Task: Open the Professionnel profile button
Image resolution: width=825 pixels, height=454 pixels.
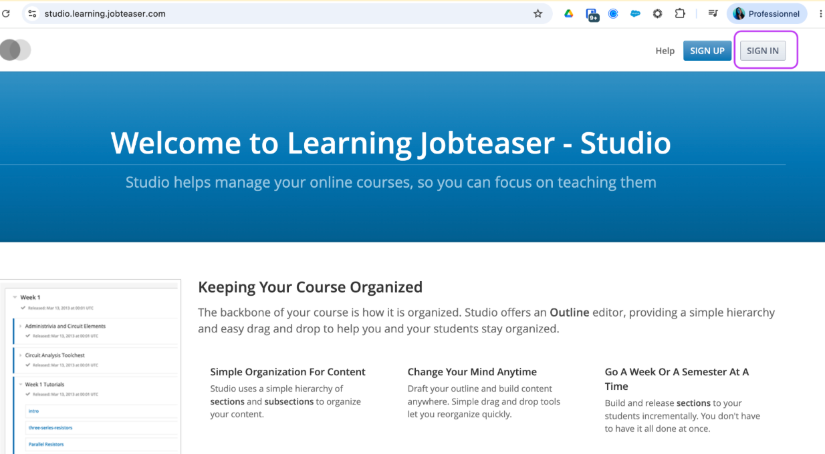Action: (767, 13)
